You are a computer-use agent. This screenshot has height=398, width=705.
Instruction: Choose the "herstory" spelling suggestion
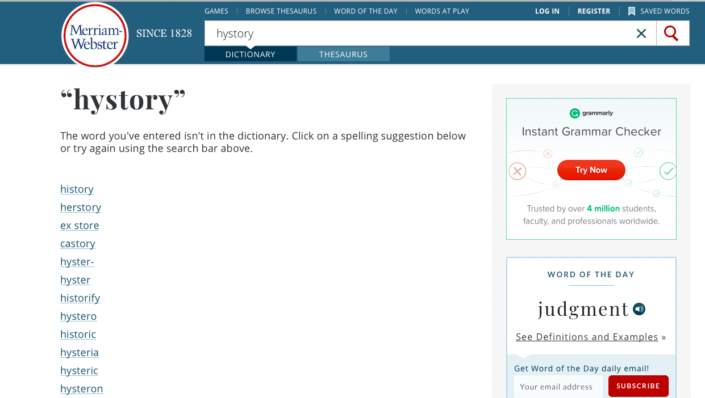[x=81, y=208]
